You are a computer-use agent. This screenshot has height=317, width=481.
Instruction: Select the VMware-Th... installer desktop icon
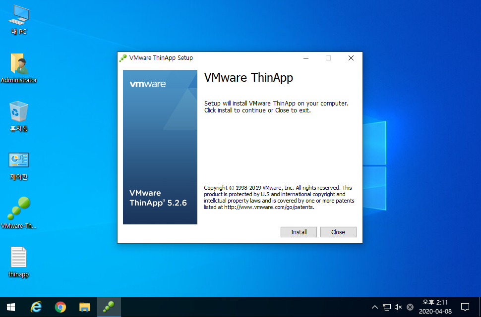(19, 213)
